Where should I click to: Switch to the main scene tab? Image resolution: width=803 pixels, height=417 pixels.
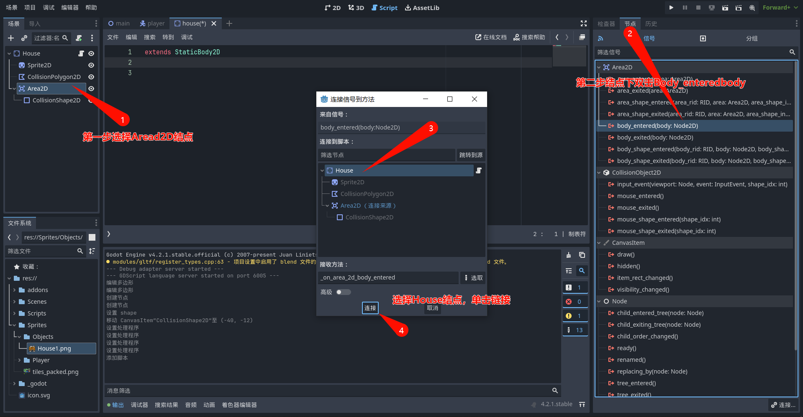(119, 23)
